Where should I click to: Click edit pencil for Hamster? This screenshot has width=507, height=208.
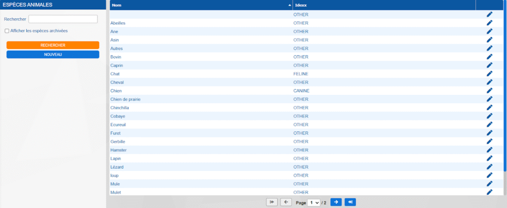tap(489, 150)
